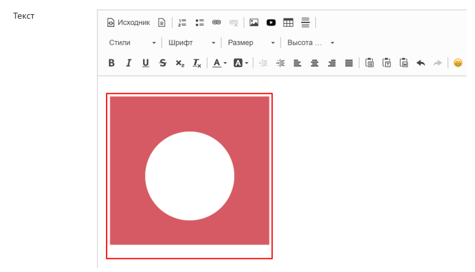Open the emoji smiley picker
Screen dimensions: 475x272
tap(458, 63)
